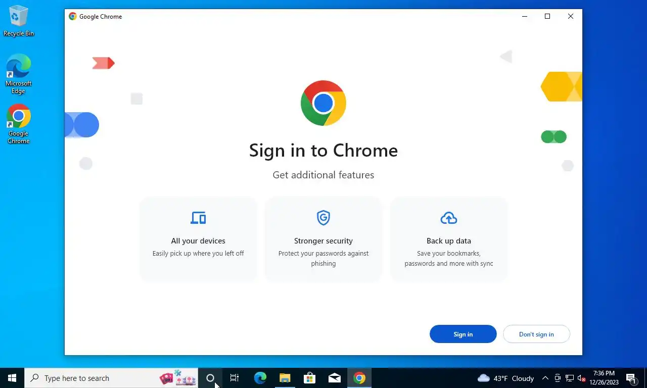Open Recycle Bin on the desktop

[x=19, y=21]
